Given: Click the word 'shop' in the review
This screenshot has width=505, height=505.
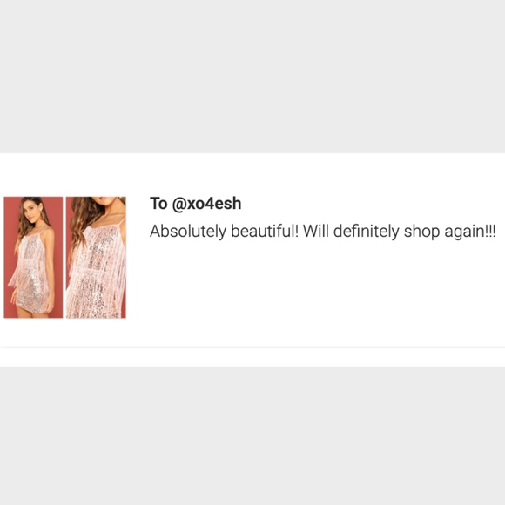Looking at the screenshot, I should 422,232.
